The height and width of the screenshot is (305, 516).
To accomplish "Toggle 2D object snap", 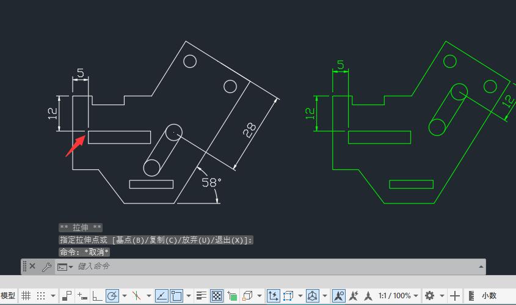I will coord(176,296).
